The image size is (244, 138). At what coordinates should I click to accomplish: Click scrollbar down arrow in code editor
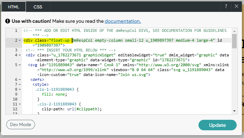[234, 111]
